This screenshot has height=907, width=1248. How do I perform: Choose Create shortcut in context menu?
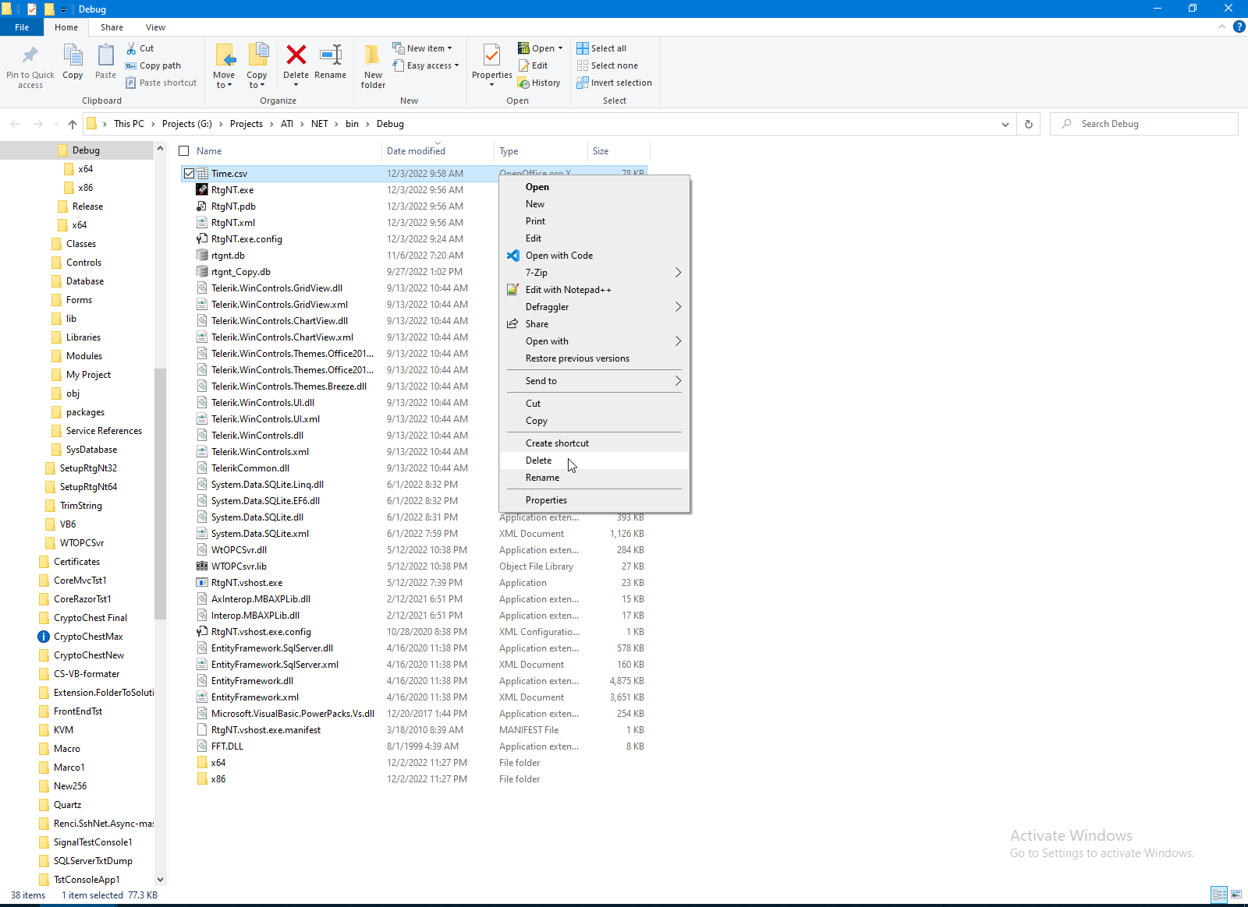pos(594,443)
